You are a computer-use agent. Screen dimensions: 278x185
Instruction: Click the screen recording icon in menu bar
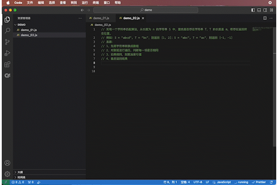click(270, 3)
